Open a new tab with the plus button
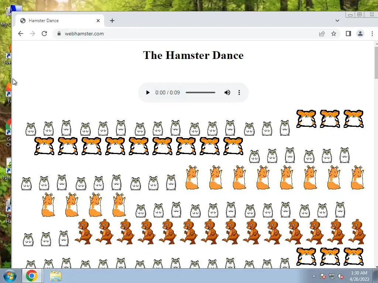Image resolution: width=378 pixels, height=283 pixels. pos(112,21)
